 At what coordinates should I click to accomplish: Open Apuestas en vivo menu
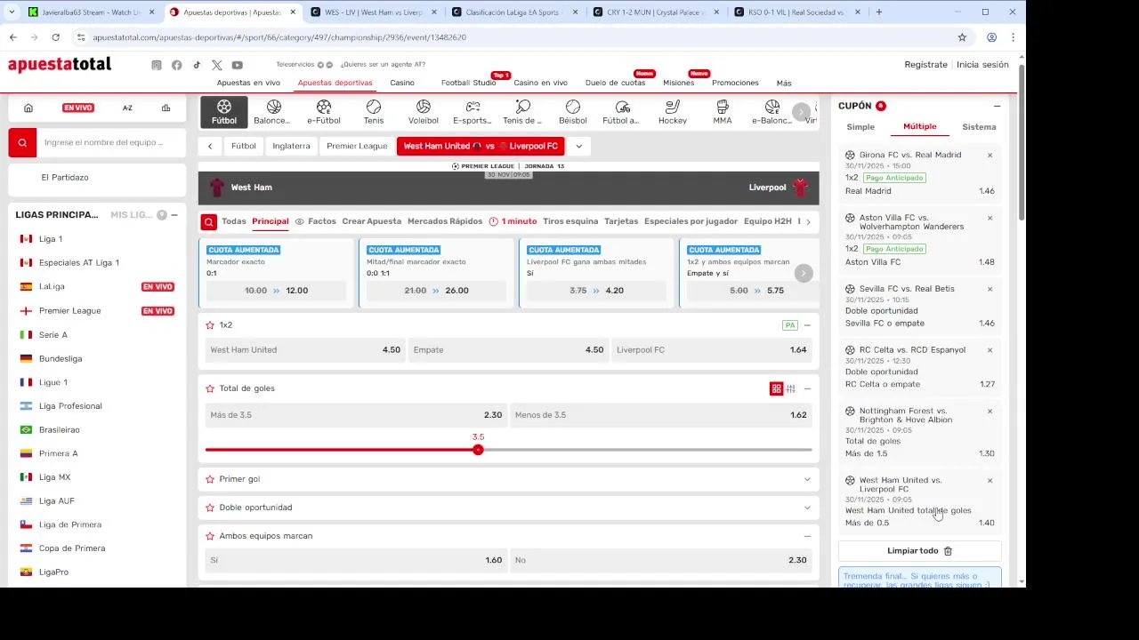coord(248,83)
